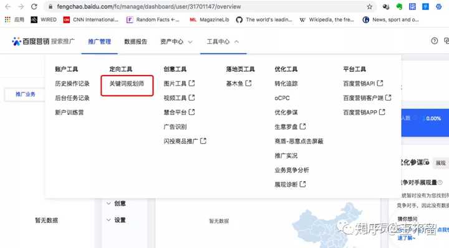This screenshot has width=449, height=248.
Task: Click external link icon beside 展现诊断
Action: click(x=302, y=184)
